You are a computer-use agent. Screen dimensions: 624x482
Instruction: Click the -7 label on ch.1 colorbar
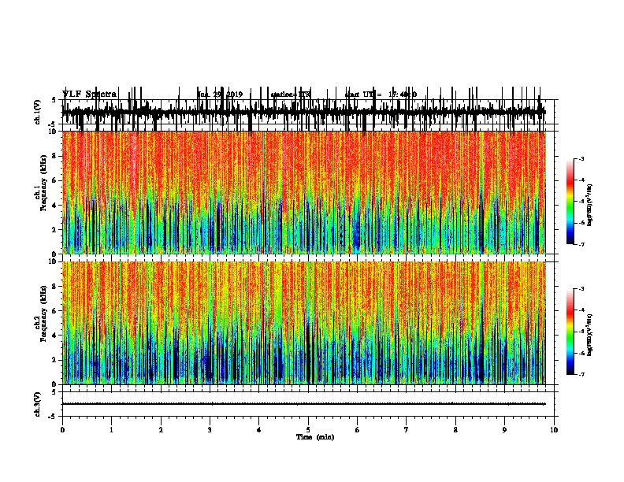click(x=581, y=244)
